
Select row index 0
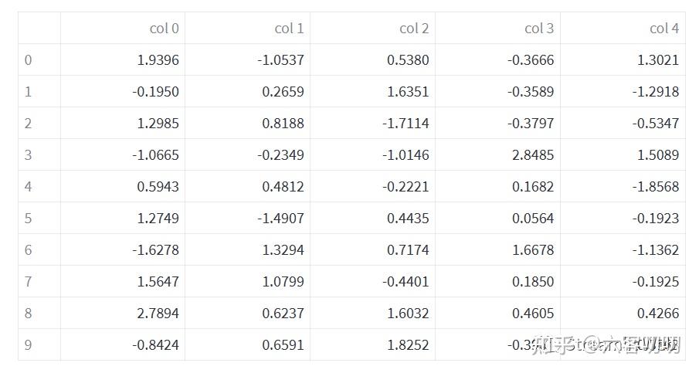[x=29, y=60]
